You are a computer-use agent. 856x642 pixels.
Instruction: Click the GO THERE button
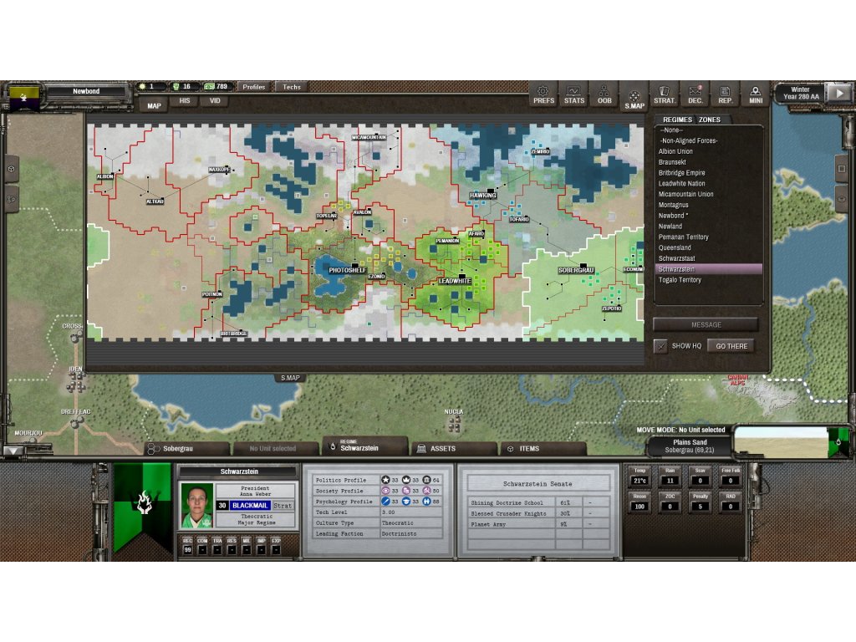pyautogui.click(x=731, y=346)
